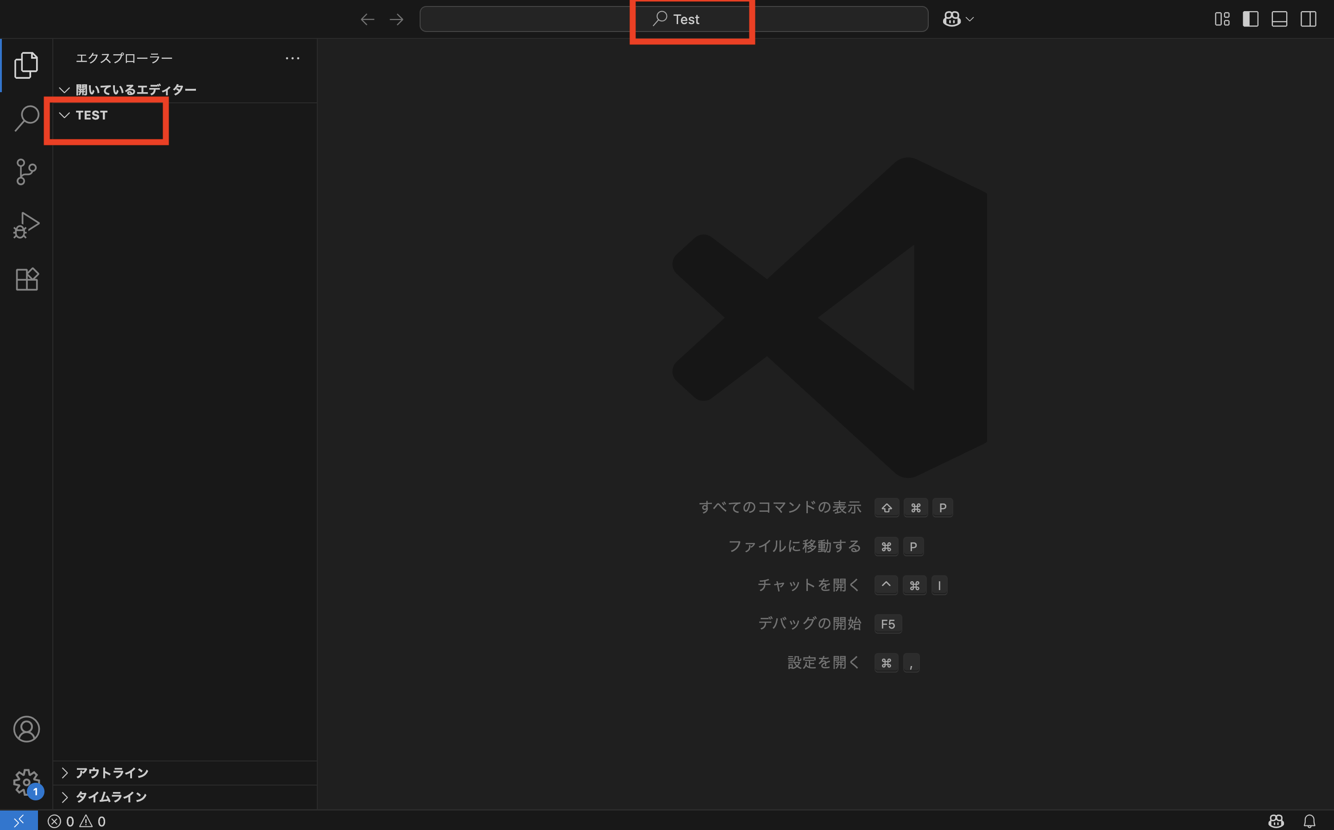Open Explorer views and more actions menu
Screen dimensions: 1334x830
click(293, 58)
